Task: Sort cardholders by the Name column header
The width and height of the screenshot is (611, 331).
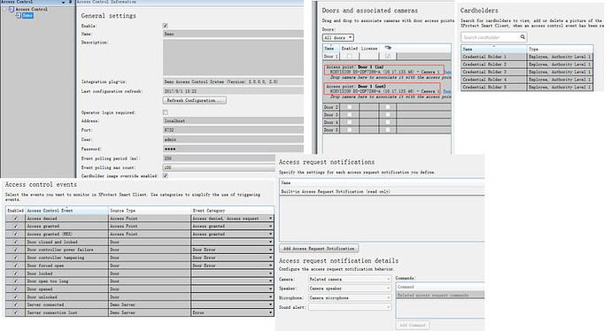Action: (494, 49)
